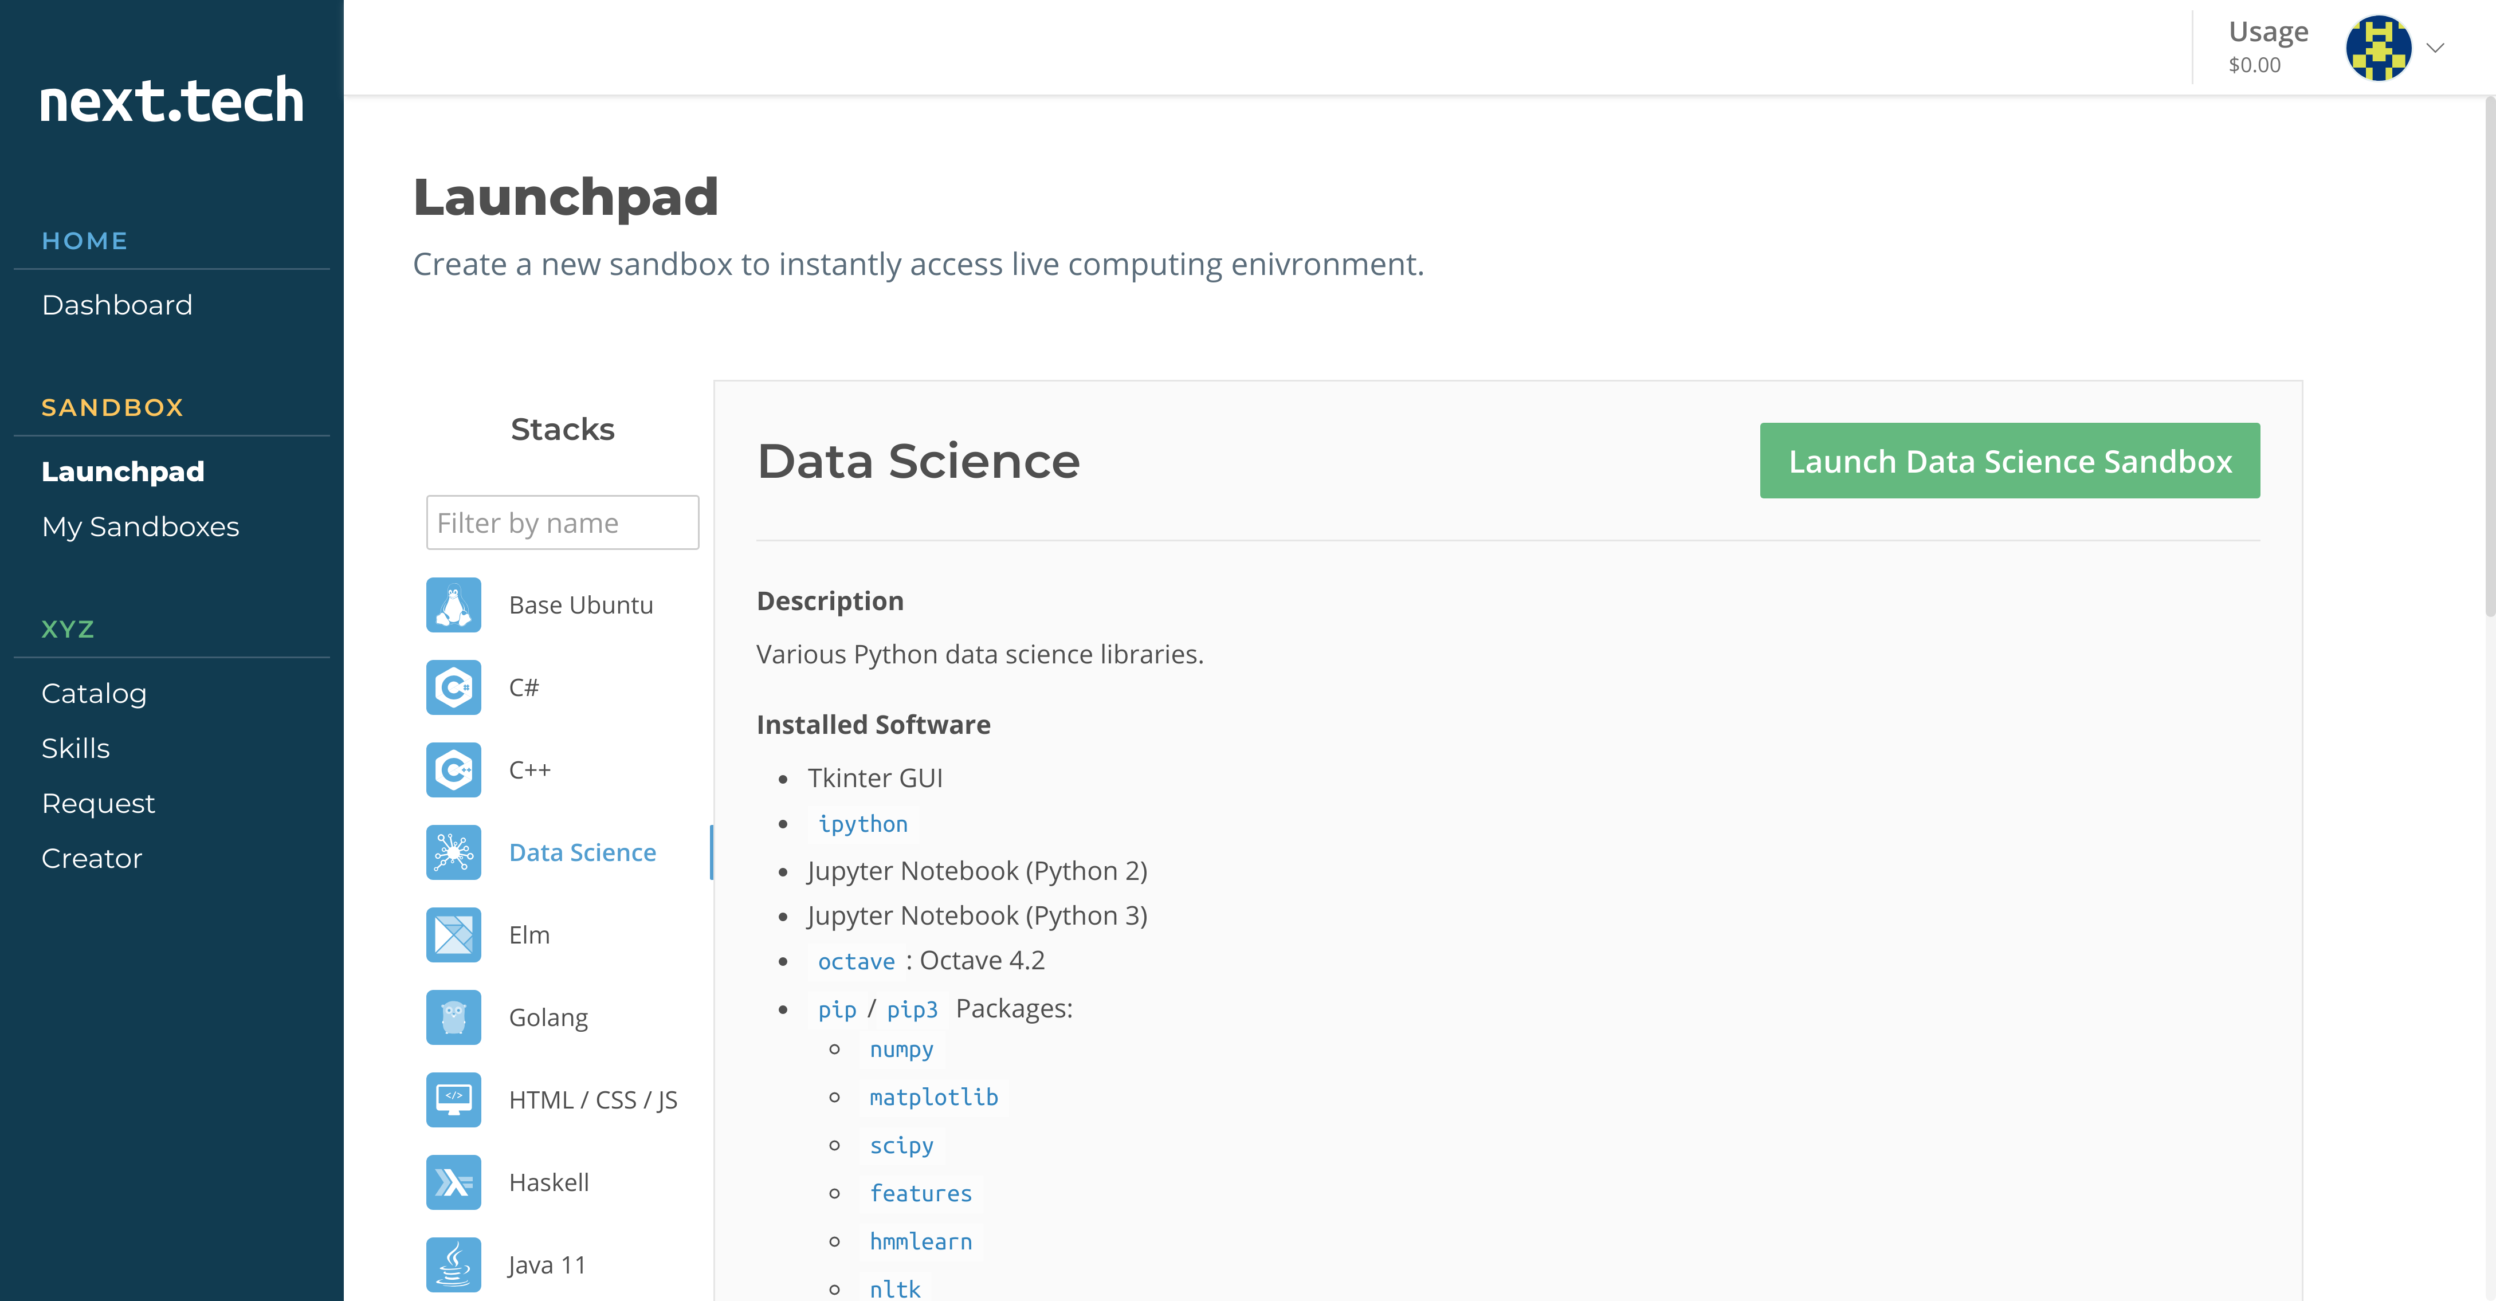Open My Sandboxes

pyautogui.click(x=140, y=527)
